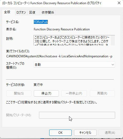Click the 適用(A) button
123x139 pixels.
(110, 133)
